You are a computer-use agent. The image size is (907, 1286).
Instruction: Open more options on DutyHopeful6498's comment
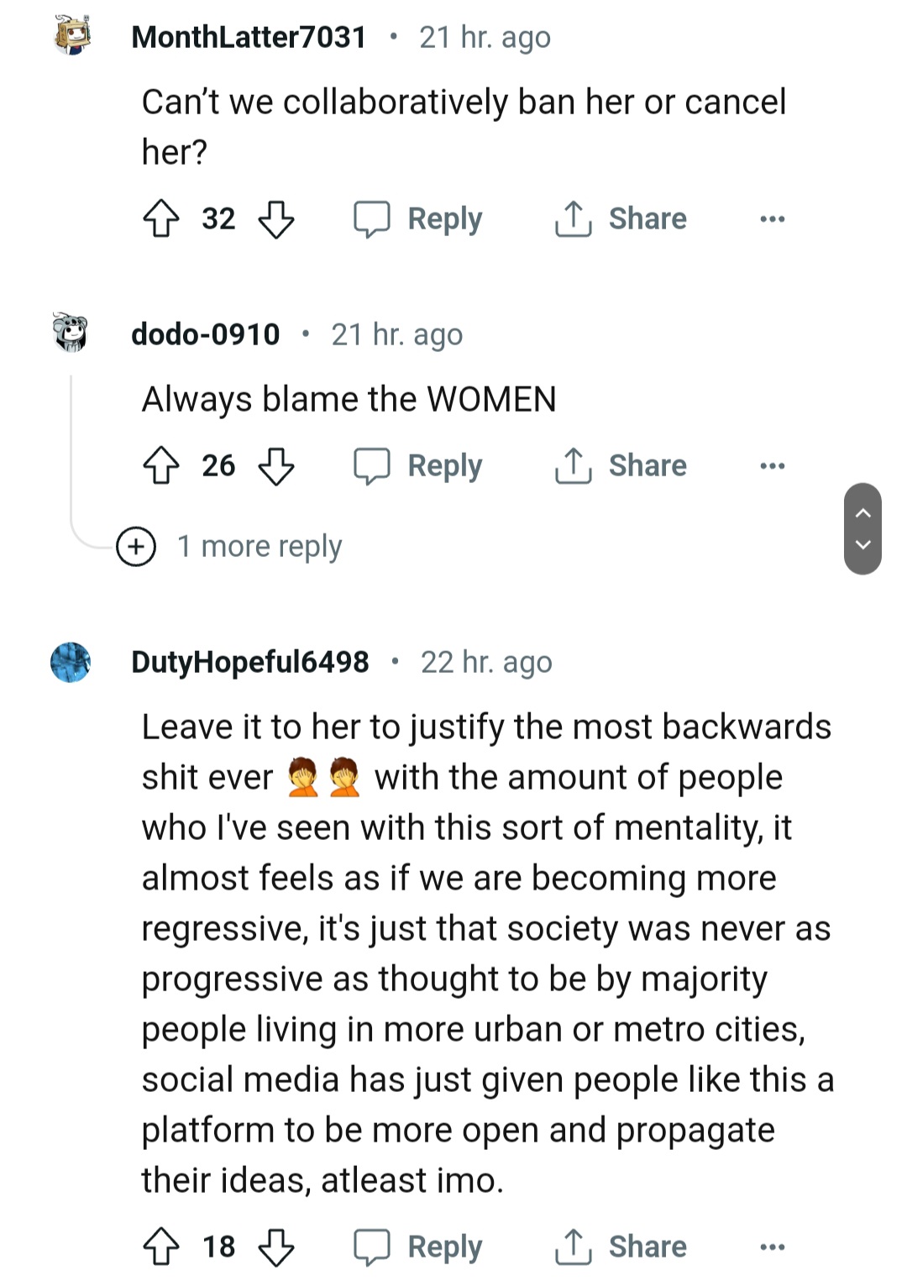pyautogui.click(x=772, y=1247)
